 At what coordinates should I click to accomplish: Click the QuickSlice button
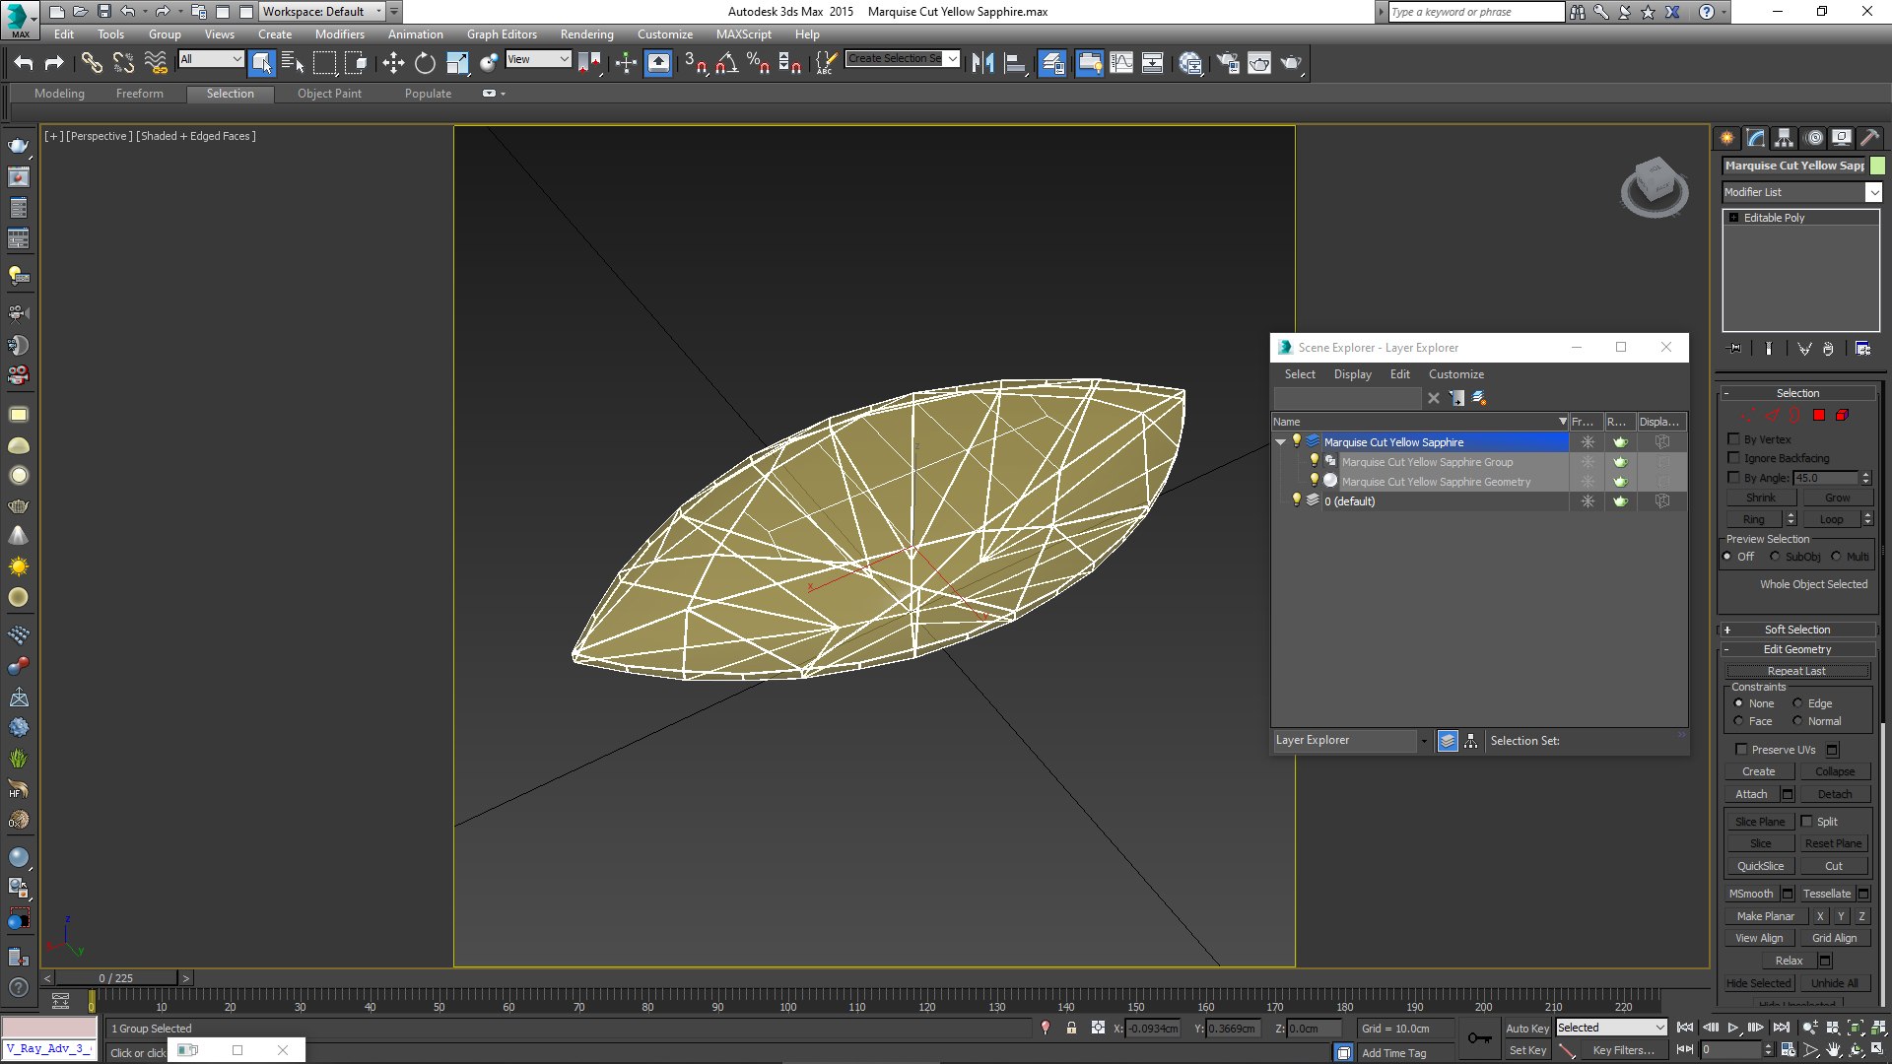click(x=1760, y=866)
